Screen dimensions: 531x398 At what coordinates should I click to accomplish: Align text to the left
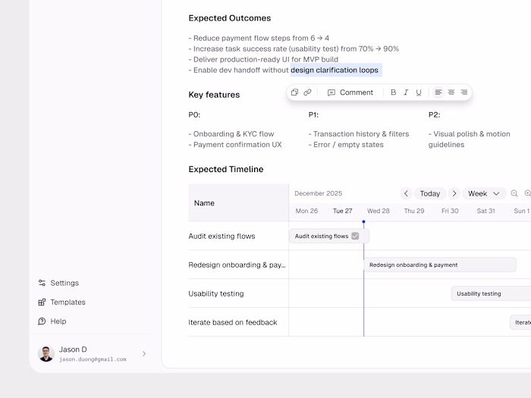click(x=438, y=92)
